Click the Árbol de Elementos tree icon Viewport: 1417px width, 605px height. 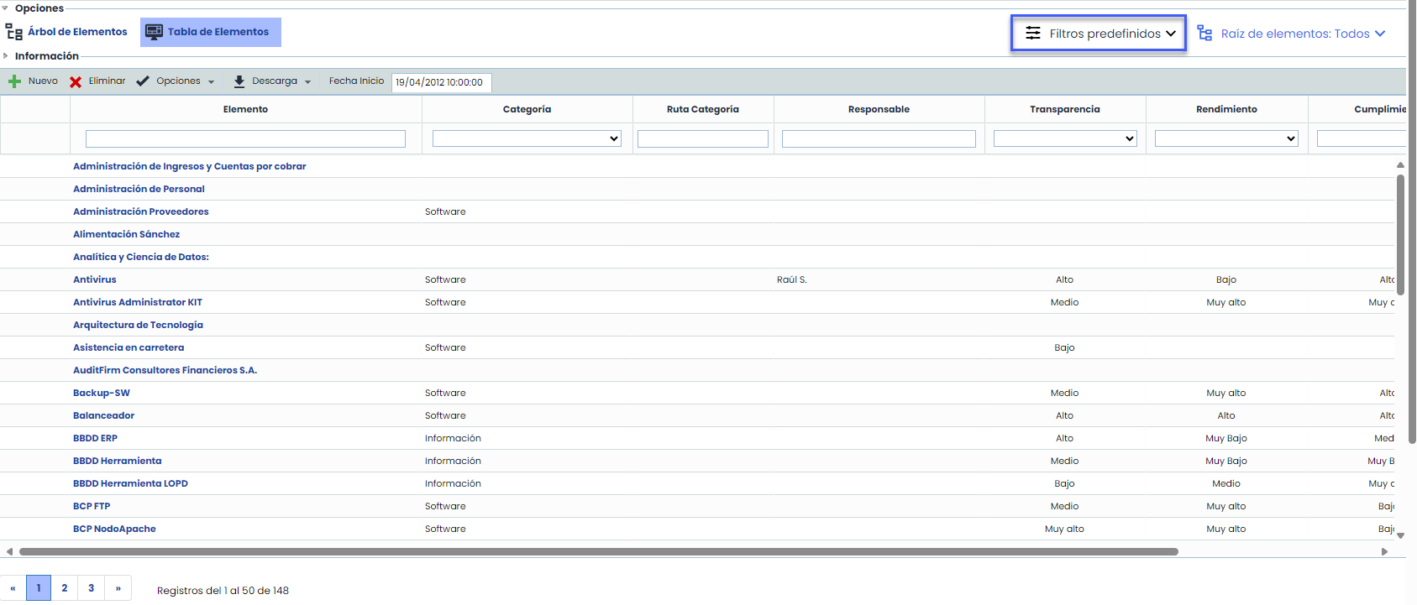click(x=14, y=32)
